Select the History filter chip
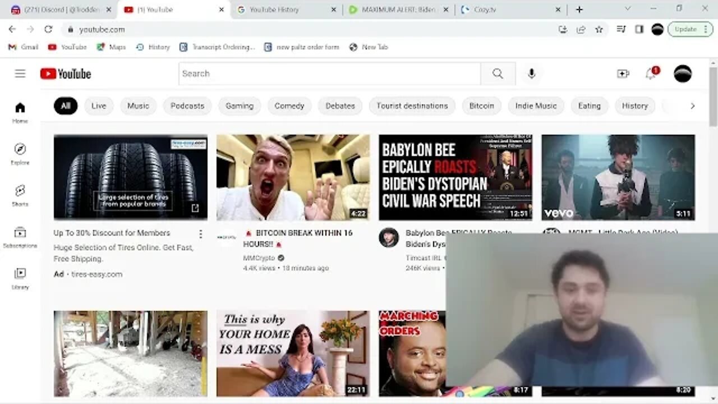718x404 pixels. coord(635,105)
